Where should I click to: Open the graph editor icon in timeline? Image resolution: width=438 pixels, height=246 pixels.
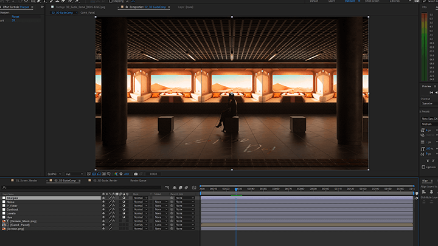coord(194,188)
